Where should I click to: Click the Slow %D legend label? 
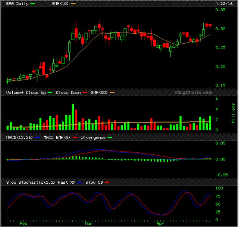click(x=94, y=182)
